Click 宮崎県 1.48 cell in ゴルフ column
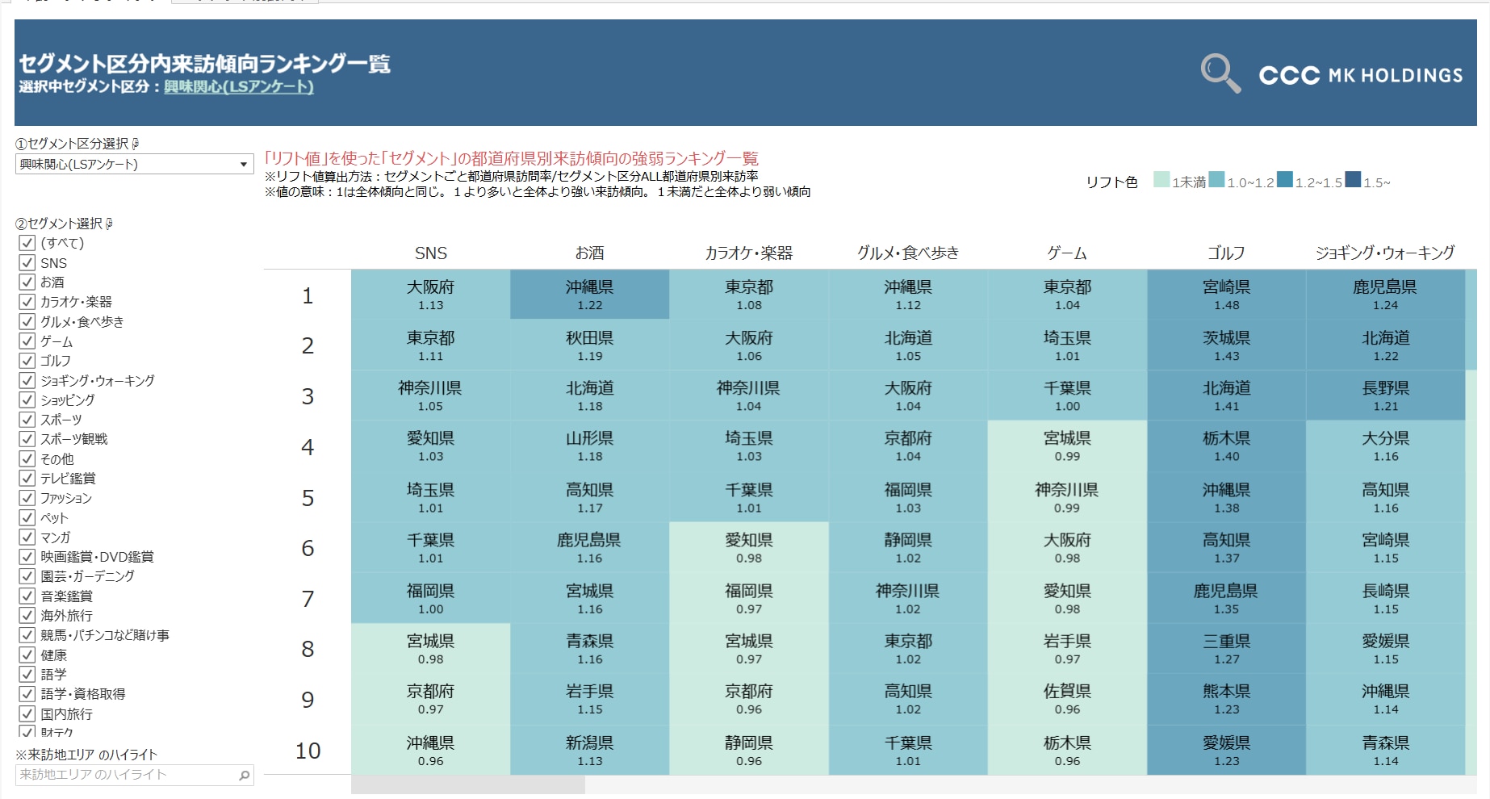Screen dimensions: 1490x799 1226,295
